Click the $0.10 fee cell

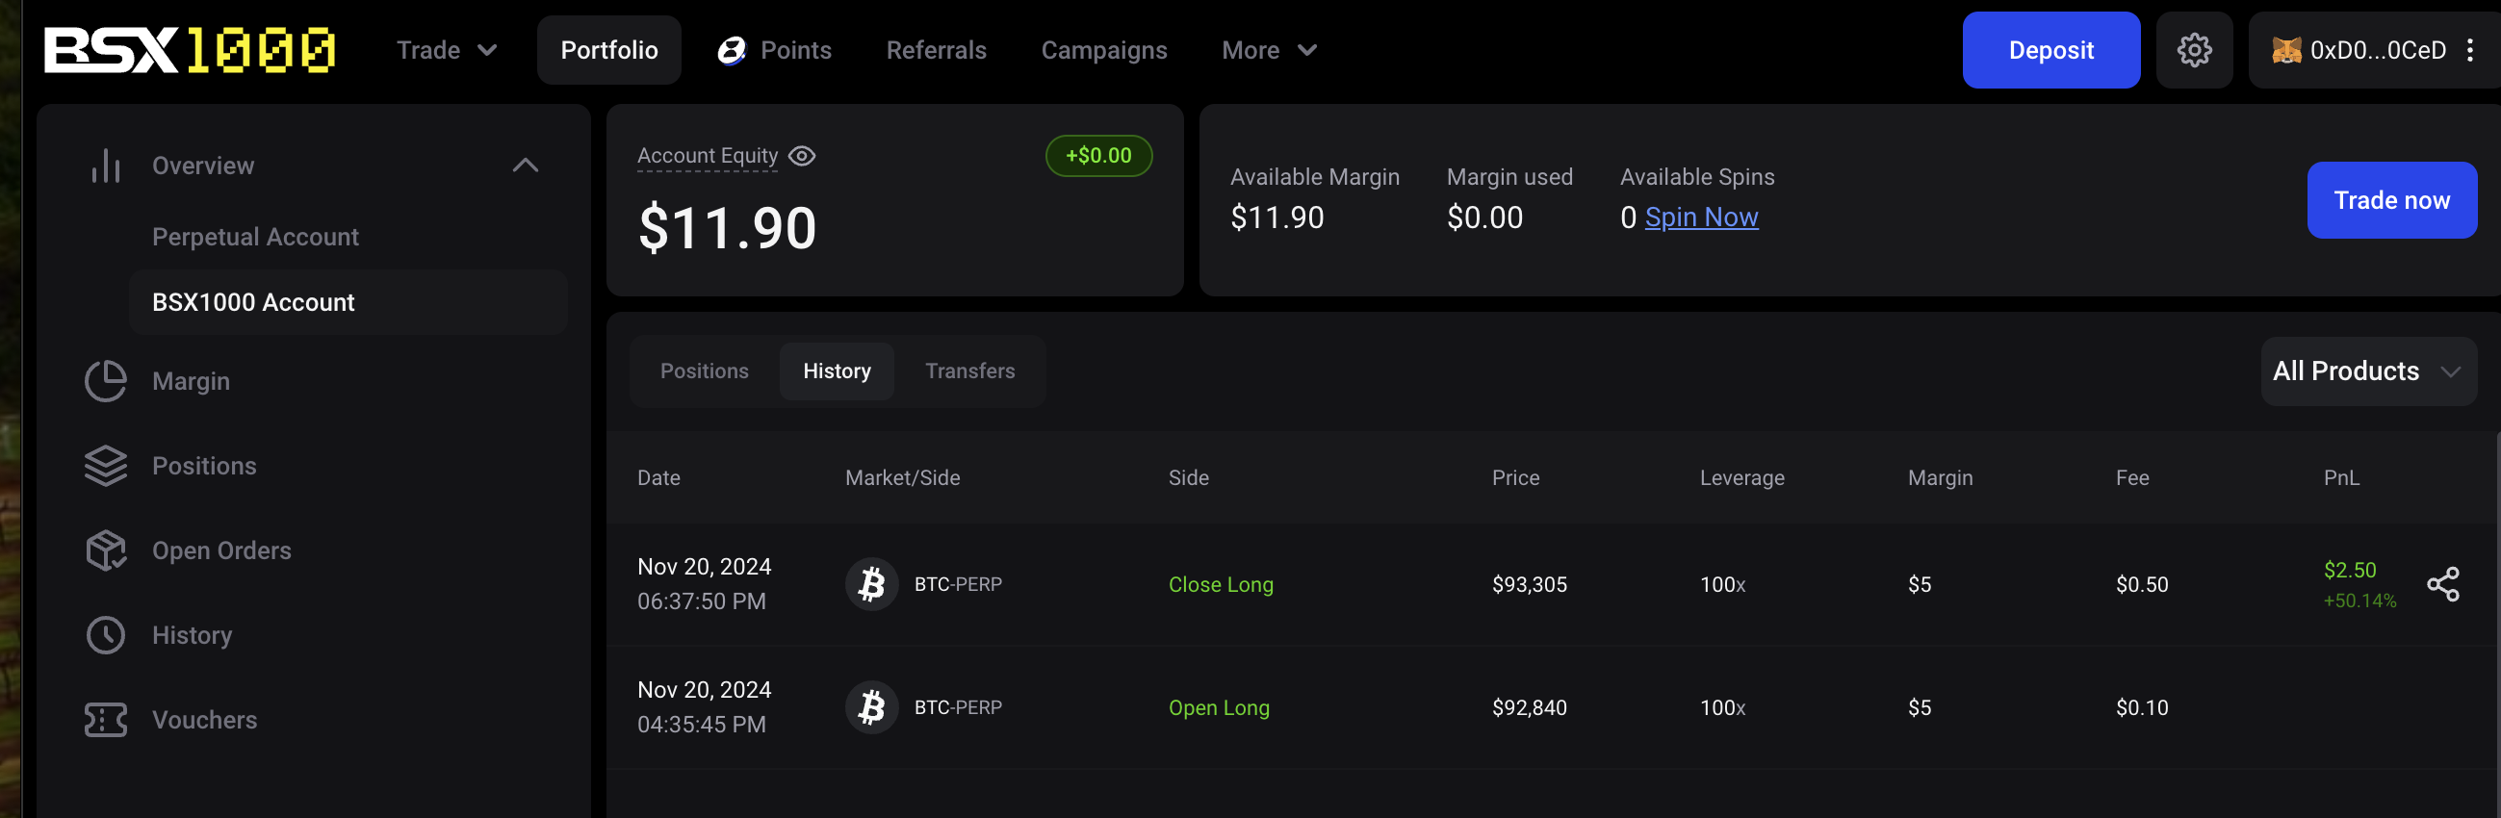(2142, 707)
